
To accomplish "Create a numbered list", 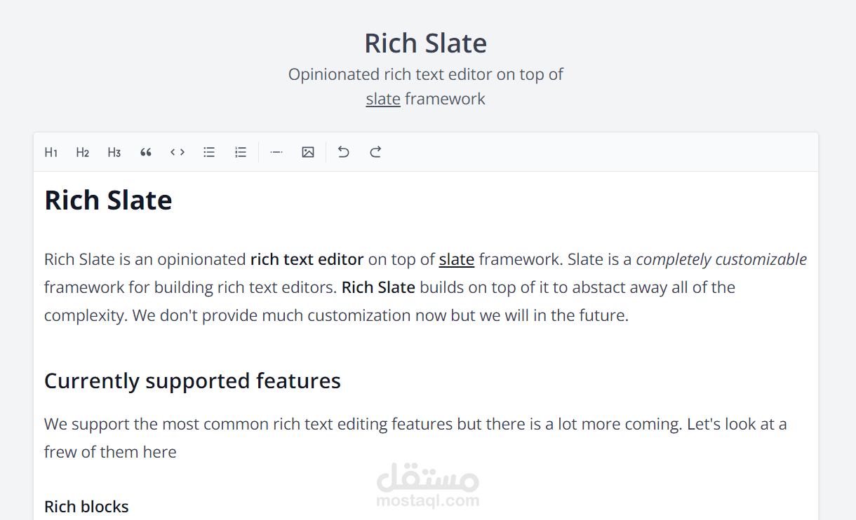I will [x=241, y=152].
